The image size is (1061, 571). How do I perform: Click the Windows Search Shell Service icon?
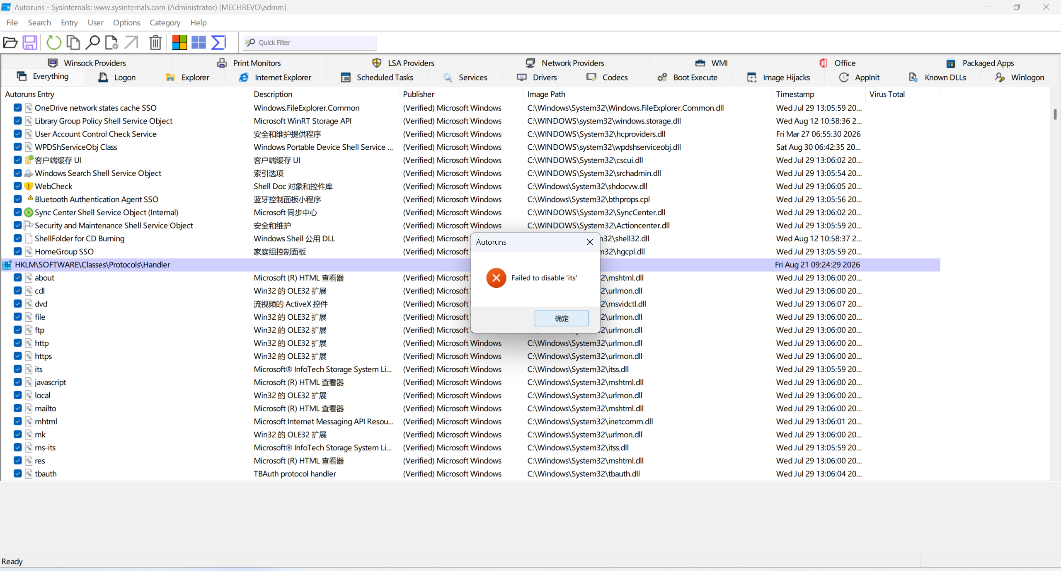pyautogui.click(x=28, y=173)
